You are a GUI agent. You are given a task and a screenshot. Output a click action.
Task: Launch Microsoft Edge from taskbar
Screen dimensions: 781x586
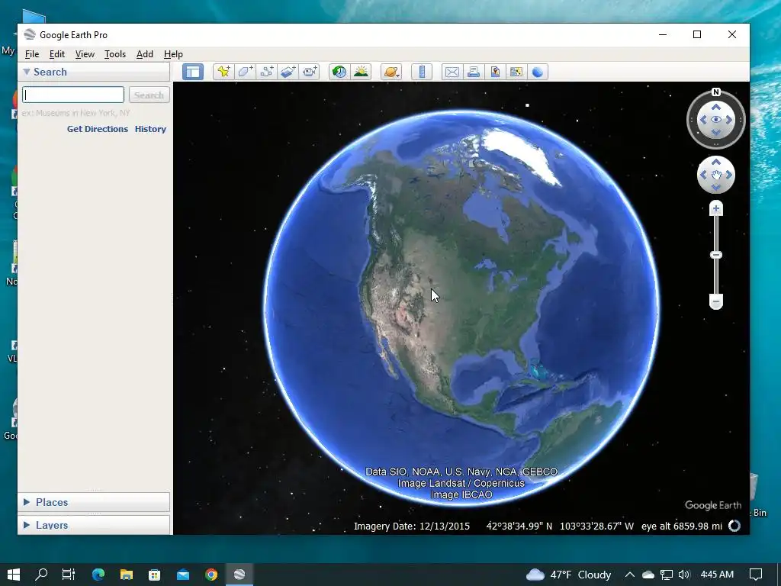pyautogui.click(x=98, y=575)
